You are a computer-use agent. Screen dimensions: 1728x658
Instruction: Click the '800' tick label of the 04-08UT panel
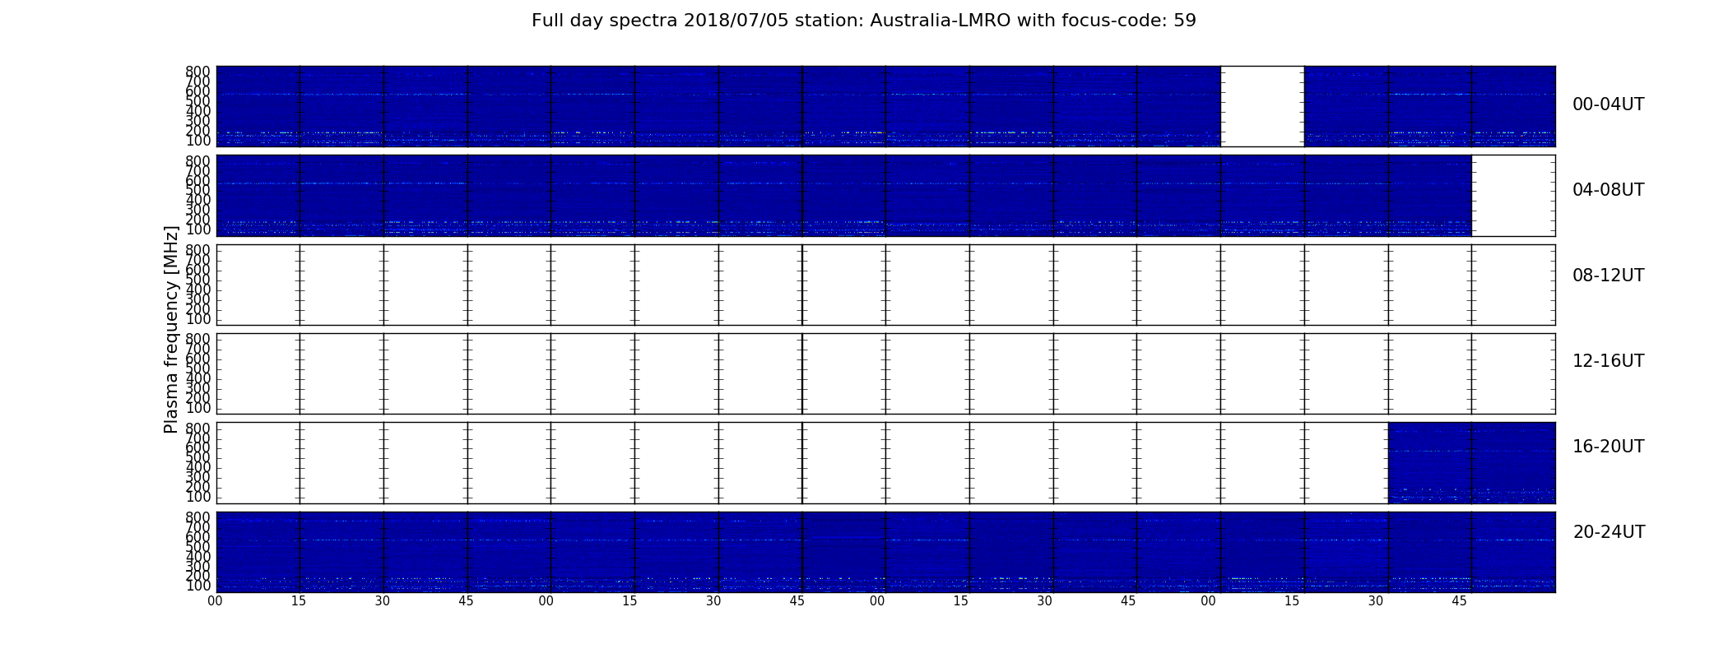tap(198, 161)
